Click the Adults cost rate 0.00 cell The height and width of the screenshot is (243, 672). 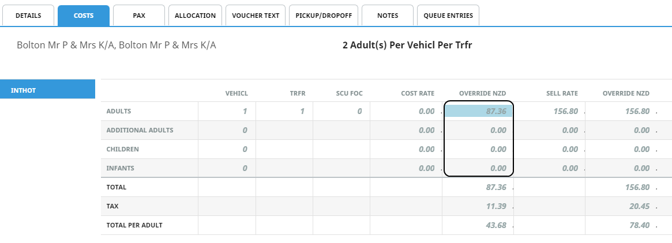[406, 111]
